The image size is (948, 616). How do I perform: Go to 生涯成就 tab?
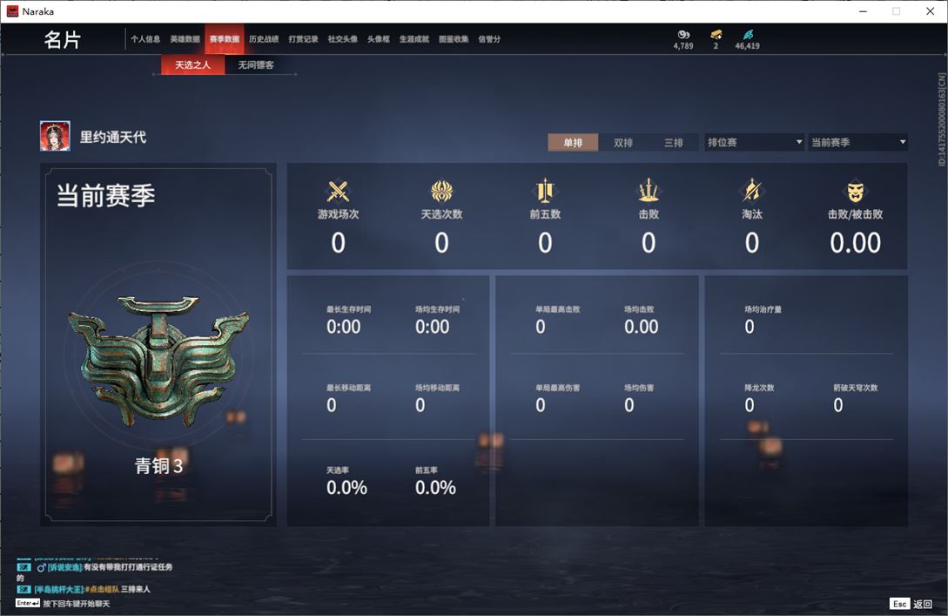tap(414, 38)
